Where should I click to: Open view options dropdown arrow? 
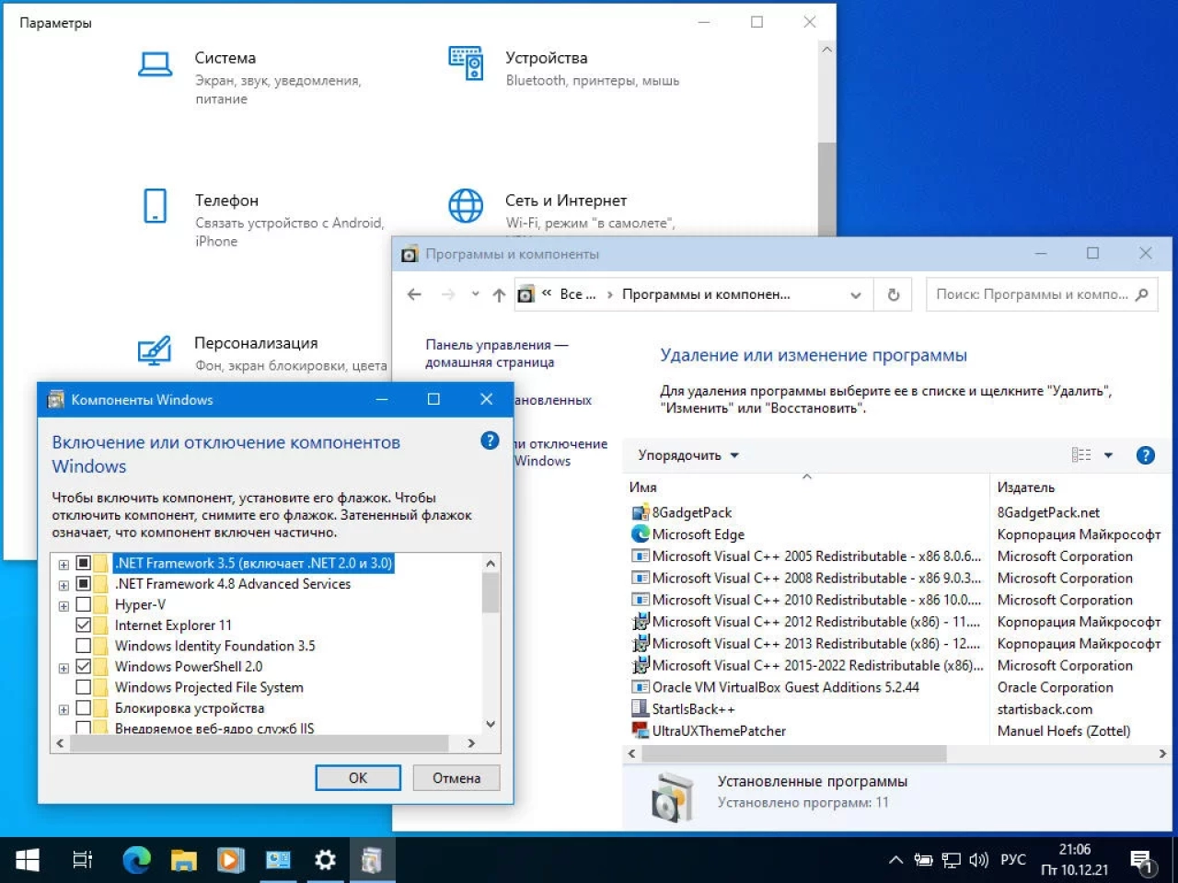click(x=1108, y=455)
